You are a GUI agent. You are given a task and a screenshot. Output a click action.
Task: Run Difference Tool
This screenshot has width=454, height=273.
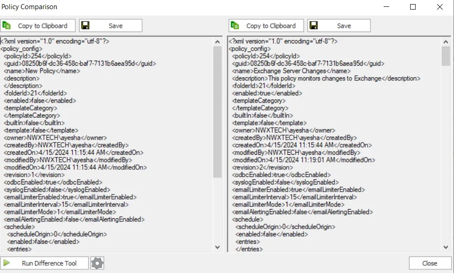tap(44, 263)
